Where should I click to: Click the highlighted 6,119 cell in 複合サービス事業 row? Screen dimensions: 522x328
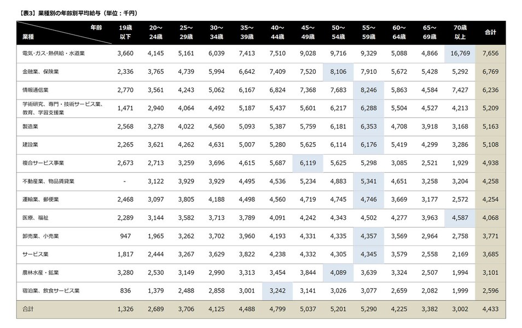(x=308, y=163)
